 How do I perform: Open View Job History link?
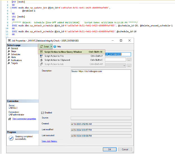click(x=49, y=141)
